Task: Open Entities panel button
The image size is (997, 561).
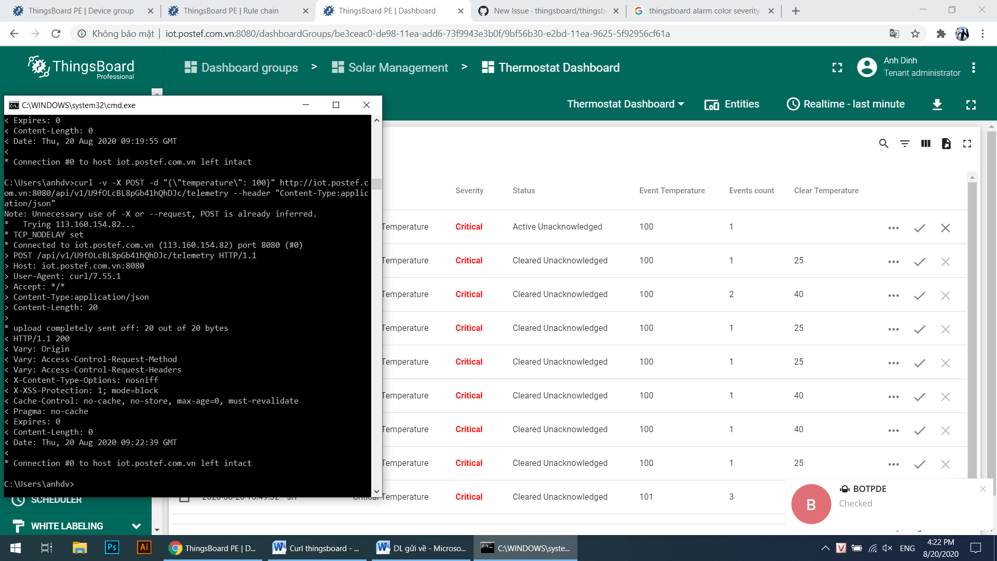Action: click(732, 104)
